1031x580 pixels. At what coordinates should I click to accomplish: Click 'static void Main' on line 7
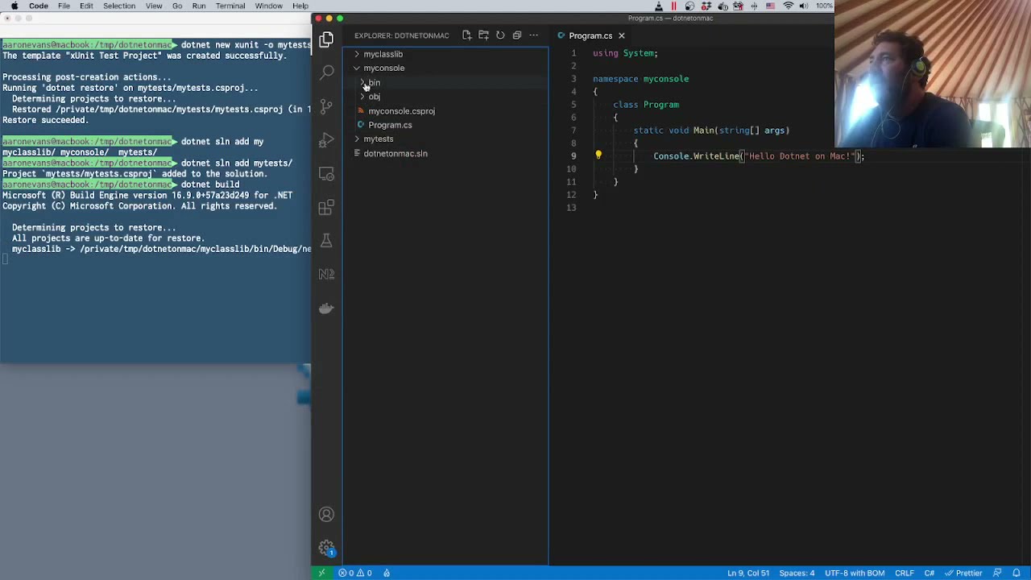point(674,130)
